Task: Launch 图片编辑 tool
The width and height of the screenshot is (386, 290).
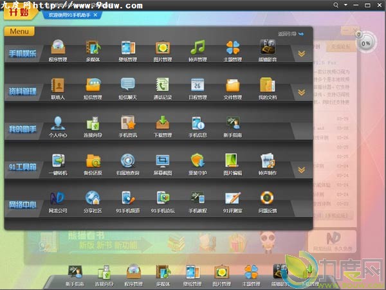Action: [233, 165]
